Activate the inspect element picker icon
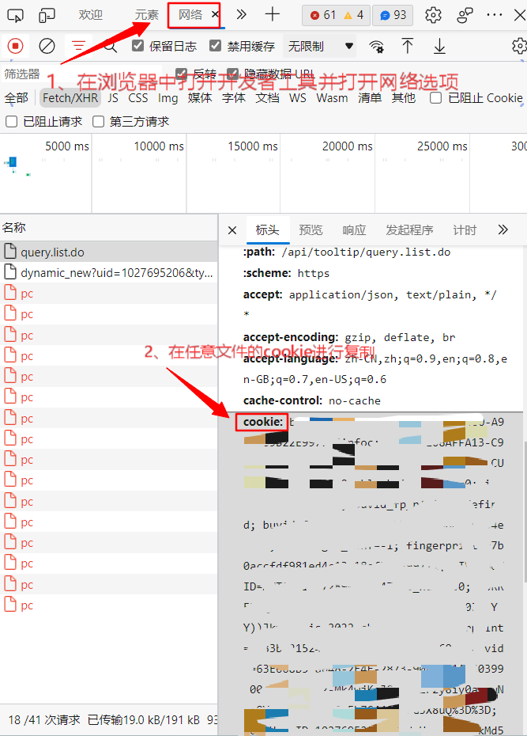Screen dimensions: 527x736 [x=15, y=16]
